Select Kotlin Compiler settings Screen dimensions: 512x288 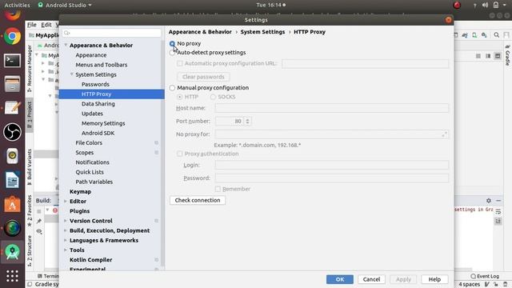point(90,260)
